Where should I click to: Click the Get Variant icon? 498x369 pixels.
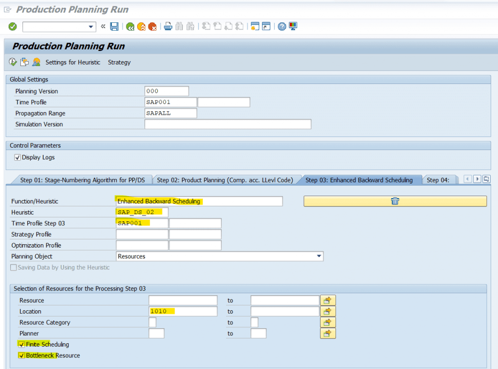click(x=24, y=62)
